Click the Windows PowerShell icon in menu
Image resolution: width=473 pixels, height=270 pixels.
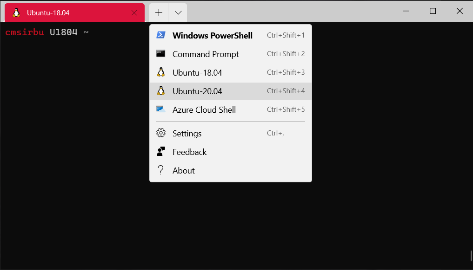161,35
